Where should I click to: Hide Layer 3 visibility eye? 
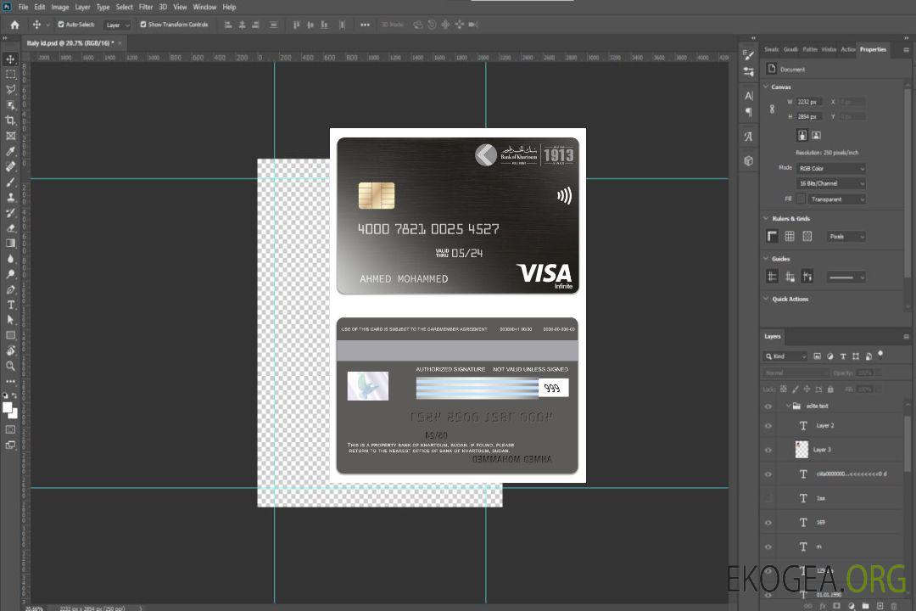point(768,451)
